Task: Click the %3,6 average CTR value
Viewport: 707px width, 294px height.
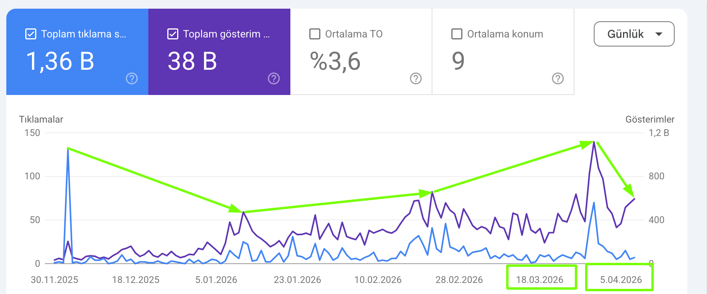Action: [335, 61]
